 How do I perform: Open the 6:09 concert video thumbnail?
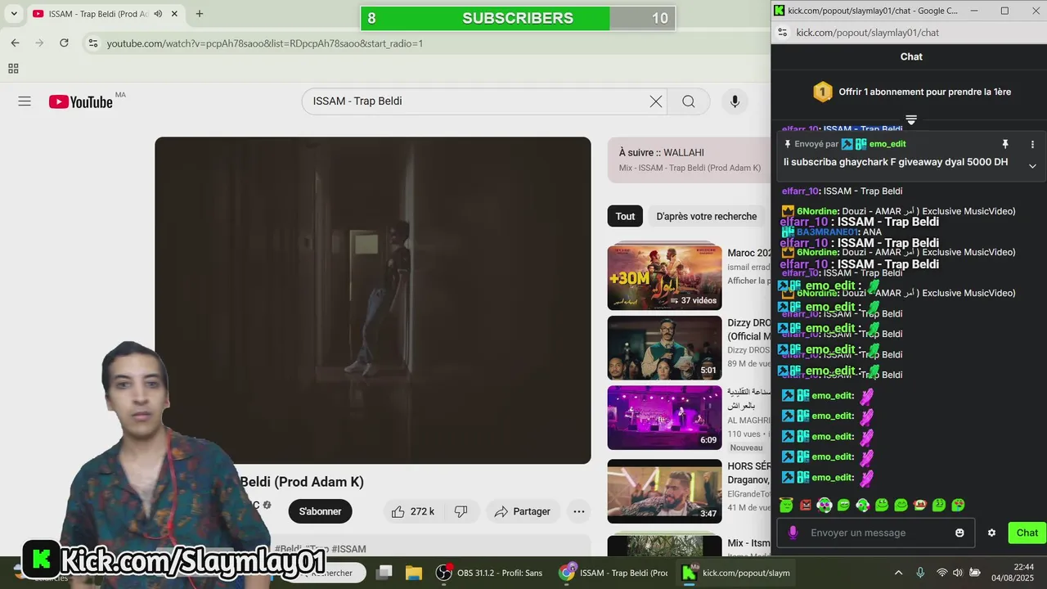(664, 418)
